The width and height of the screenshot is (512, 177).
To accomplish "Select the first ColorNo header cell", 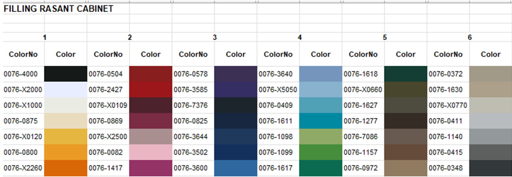I will click(23, 54).
